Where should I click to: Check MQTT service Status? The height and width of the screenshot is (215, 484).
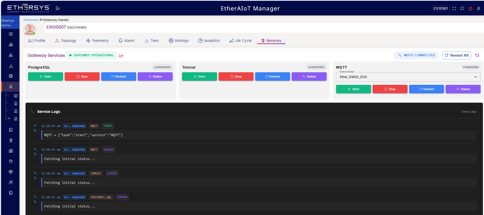click(x=463, y=89)
